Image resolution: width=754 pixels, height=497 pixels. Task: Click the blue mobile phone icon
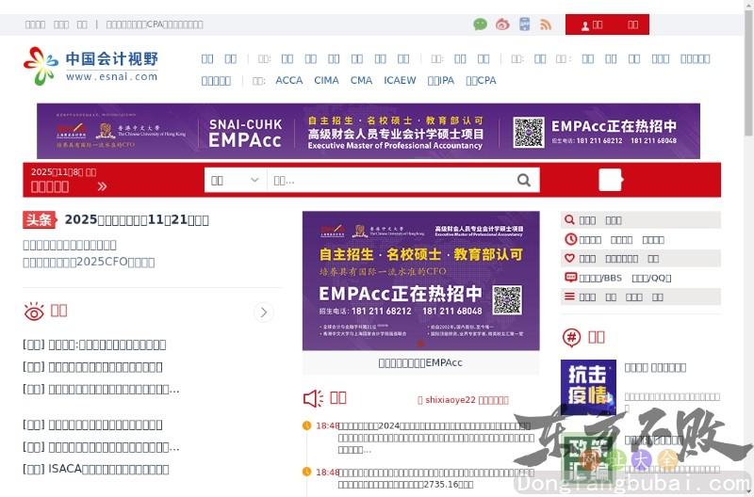(525, 24)
